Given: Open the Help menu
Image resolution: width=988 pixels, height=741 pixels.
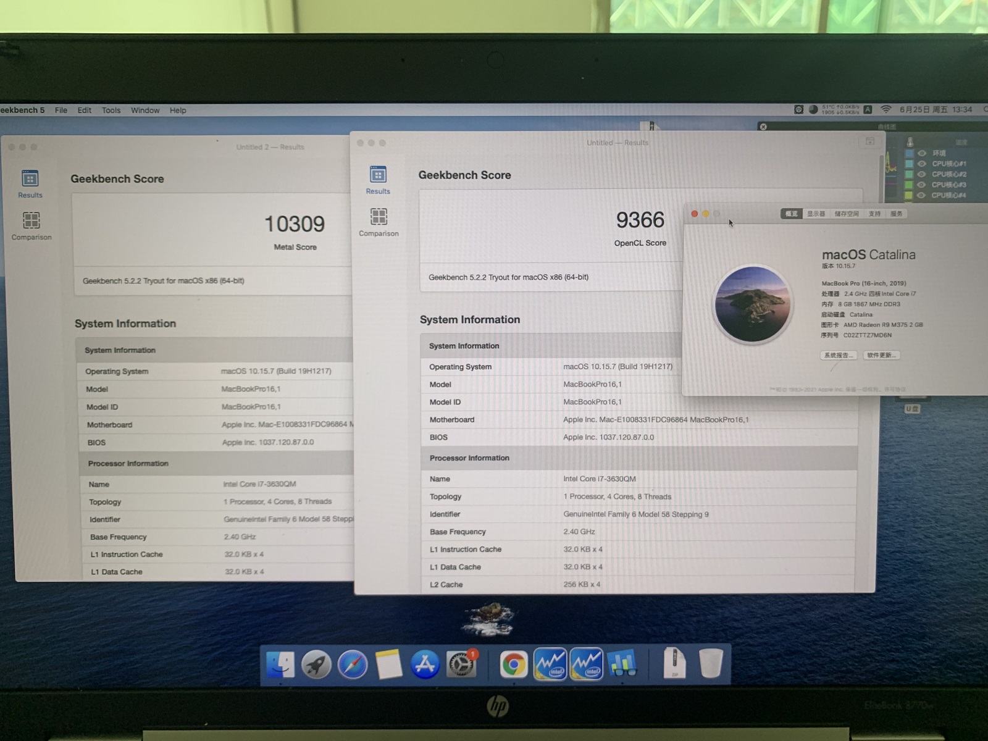Looking at the screenshot, I should click(178, 110).
